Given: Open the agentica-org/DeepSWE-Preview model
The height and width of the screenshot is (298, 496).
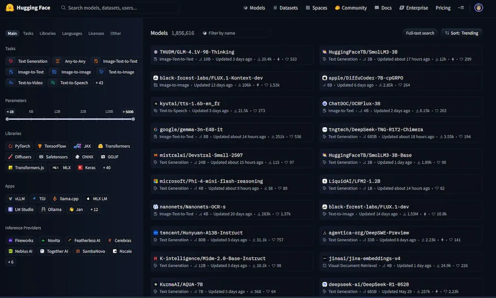Looking at the screenshot, I should click(401, 236).
